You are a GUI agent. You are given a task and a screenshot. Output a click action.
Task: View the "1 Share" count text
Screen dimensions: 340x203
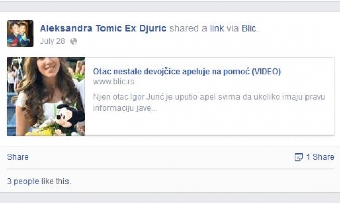[320, 157]
